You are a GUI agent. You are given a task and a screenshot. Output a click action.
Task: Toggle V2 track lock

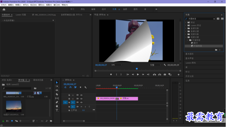click(69, 99)
